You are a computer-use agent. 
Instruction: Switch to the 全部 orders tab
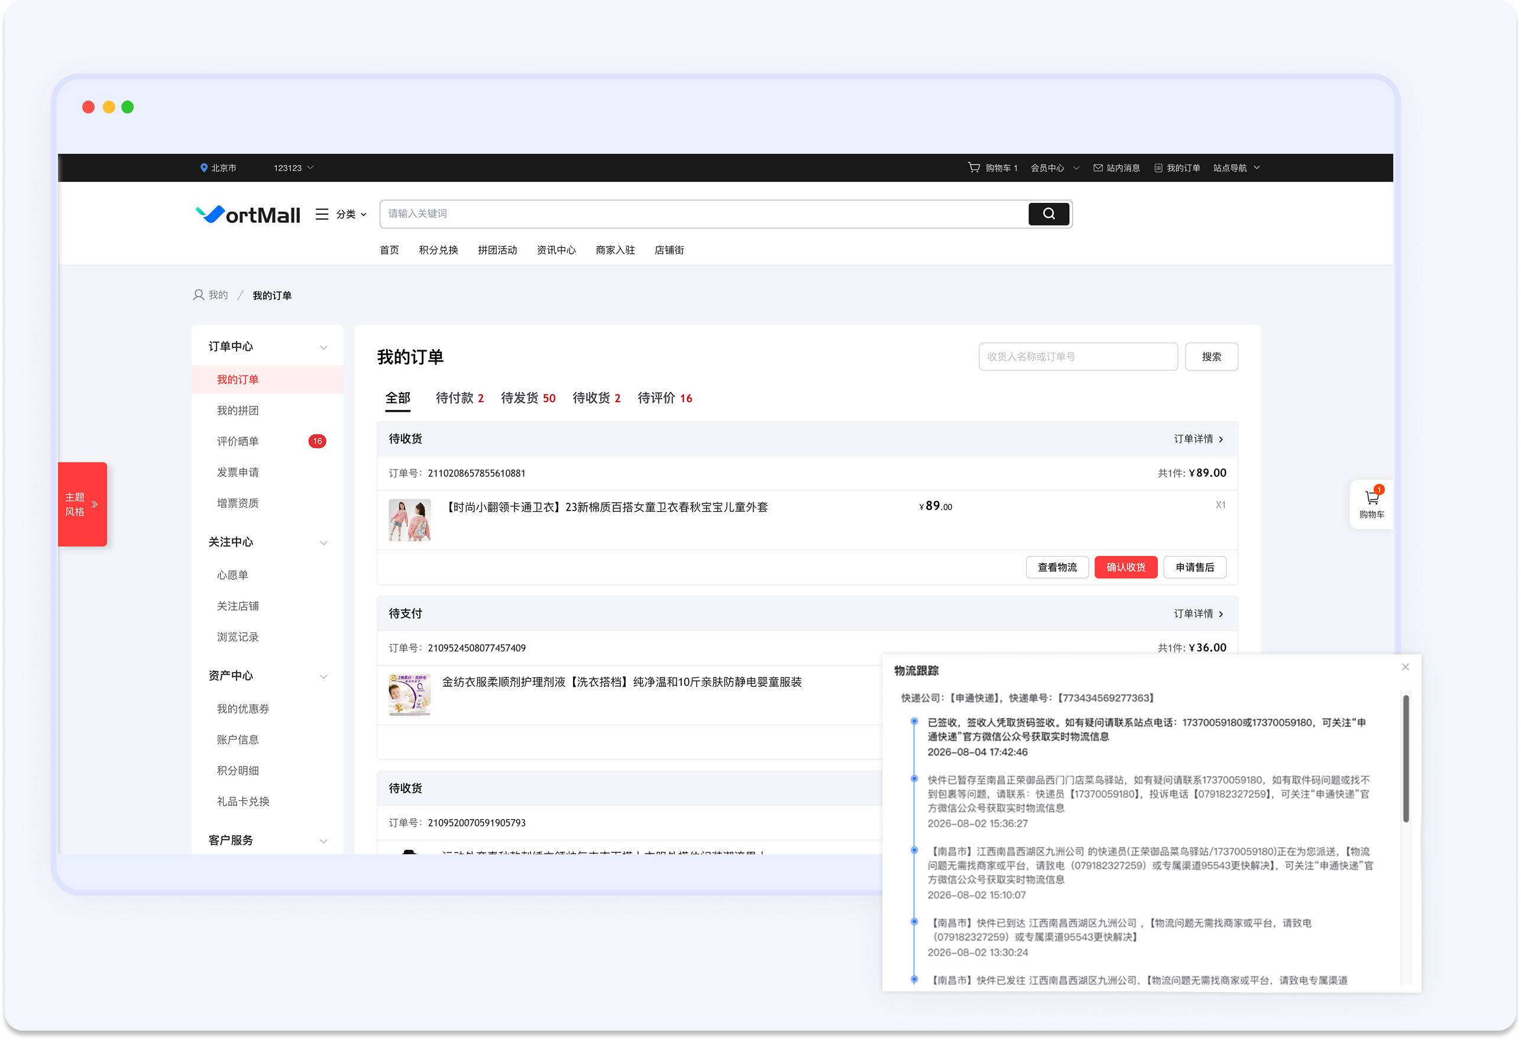pyautogui.click(x=397, y=398)
